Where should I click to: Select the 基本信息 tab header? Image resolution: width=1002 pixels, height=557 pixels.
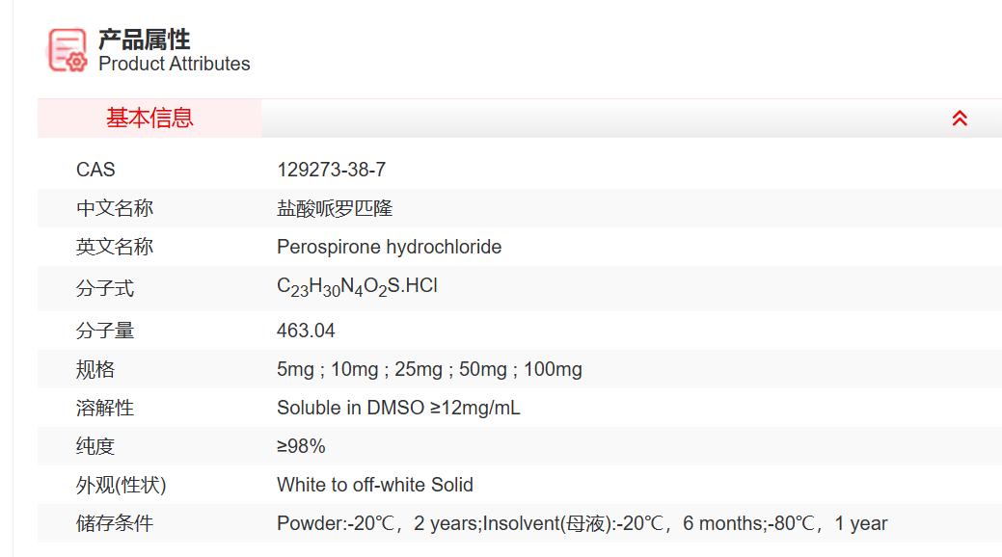149,119
